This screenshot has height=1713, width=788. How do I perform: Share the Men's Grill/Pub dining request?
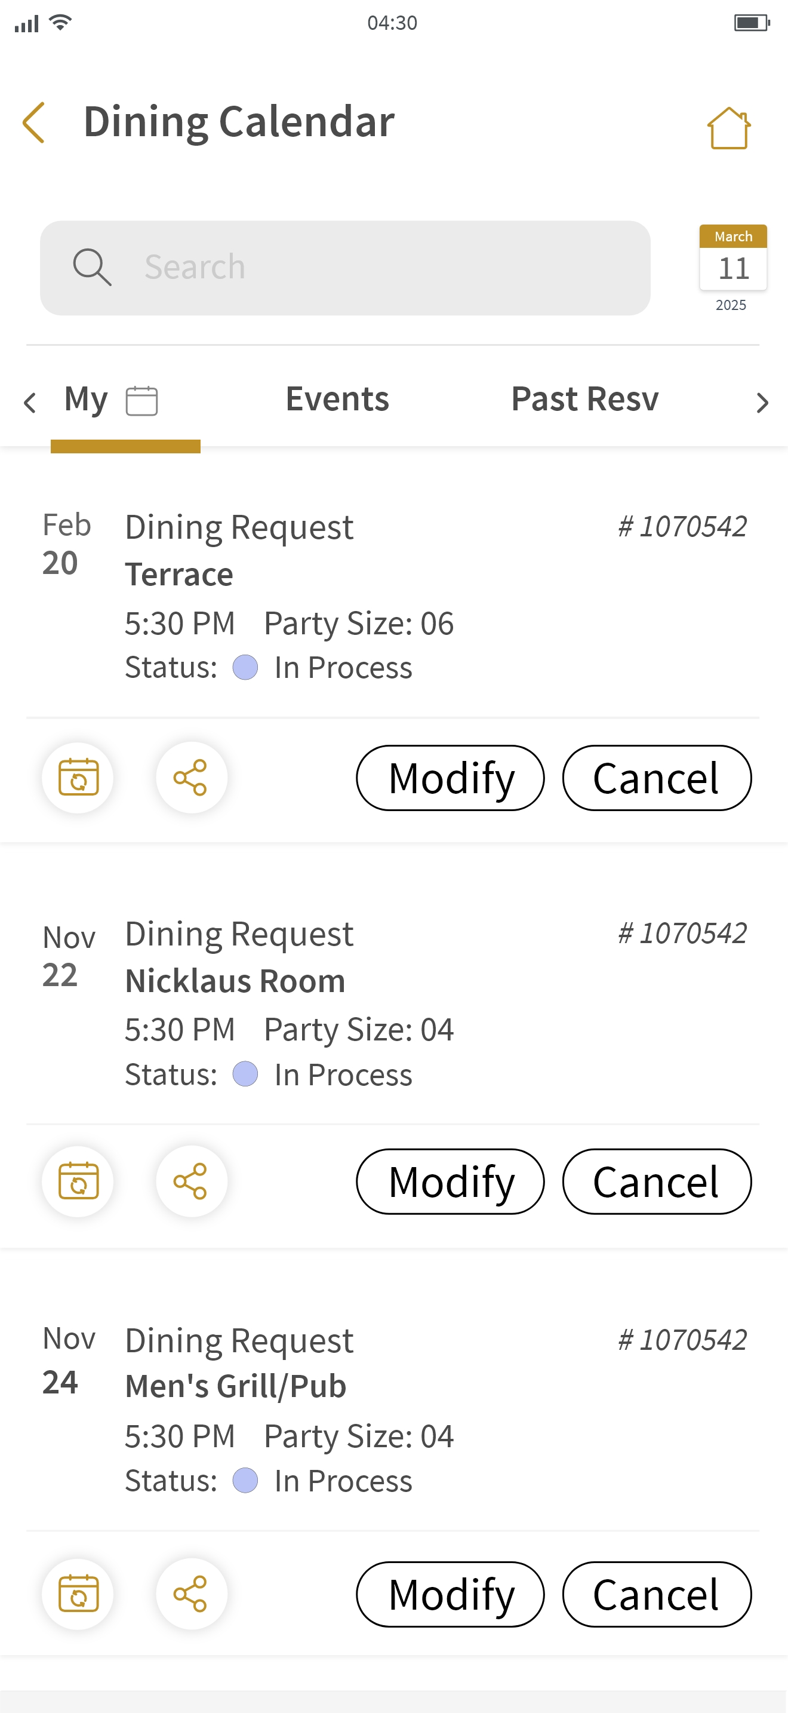[192, 1594]
